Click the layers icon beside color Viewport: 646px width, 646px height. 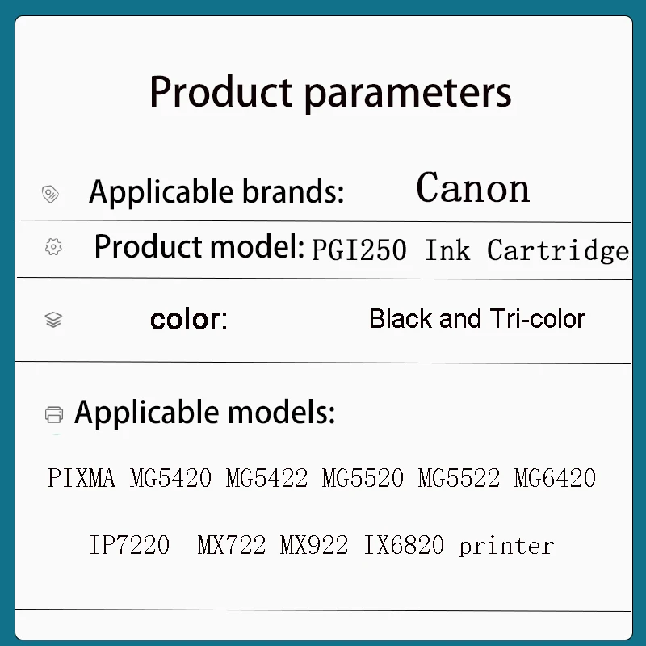coord(53,320)
